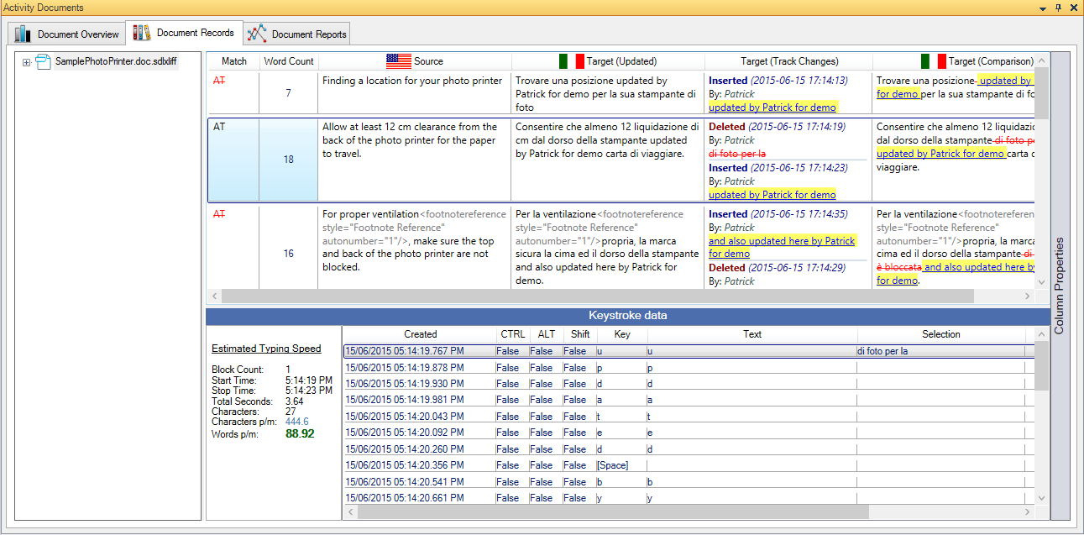Screen dimensions: 1084x535
Task: Click the CTRL column header
Action: point(512,334)
